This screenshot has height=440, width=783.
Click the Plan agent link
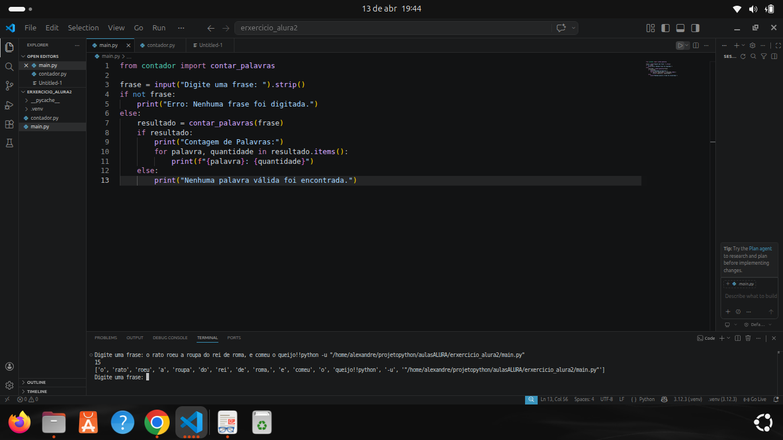point(760,249)
